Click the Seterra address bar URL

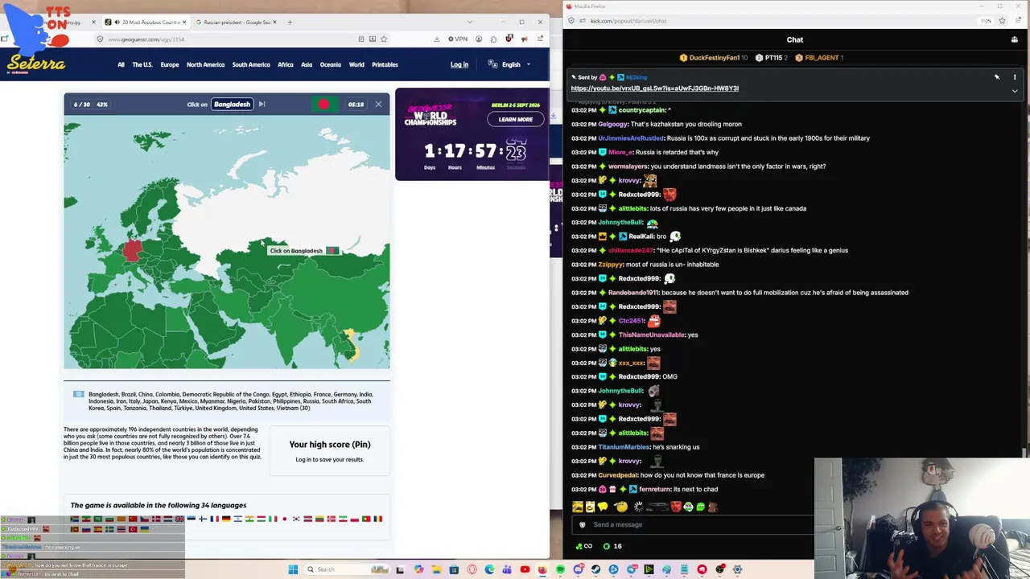146,39
